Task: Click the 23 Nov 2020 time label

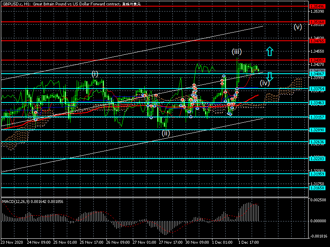Action: tap(12, 242)
